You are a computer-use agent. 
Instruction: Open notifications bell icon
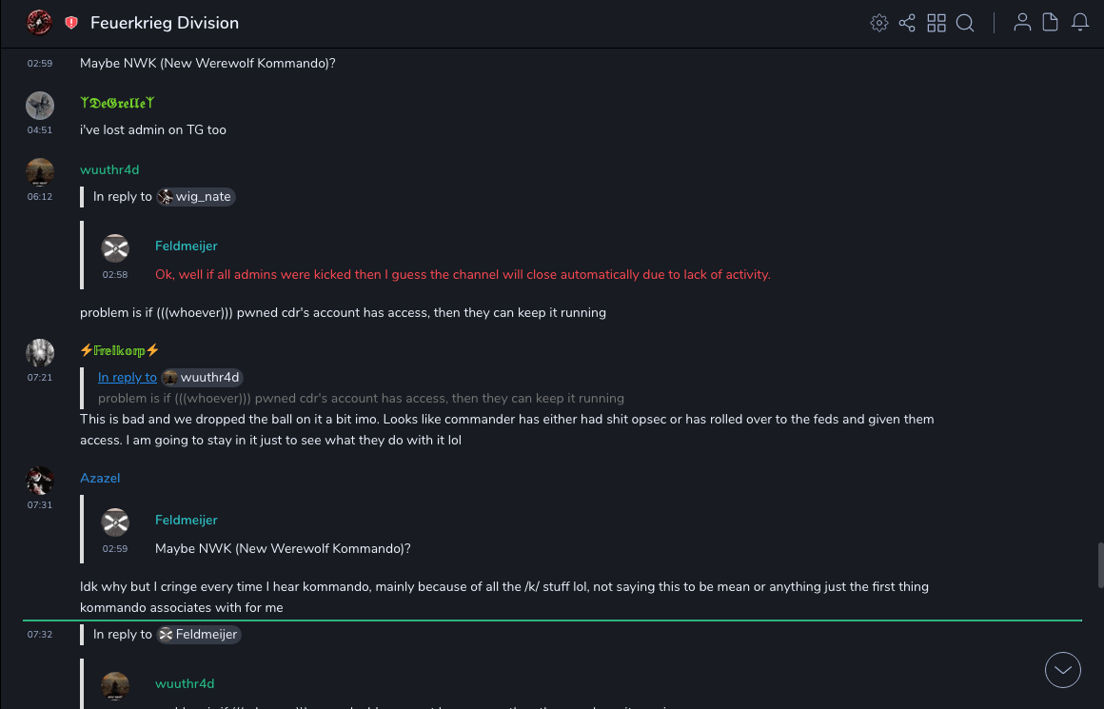pos(1080,23)
